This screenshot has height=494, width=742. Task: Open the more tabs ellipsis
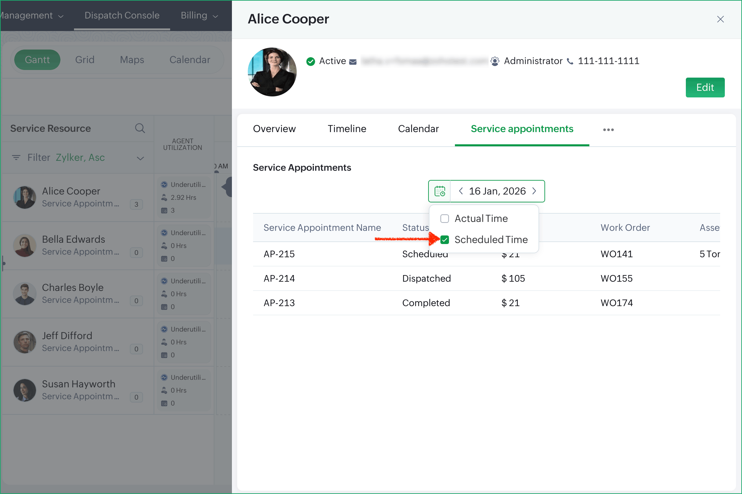[x=608, y=130]
